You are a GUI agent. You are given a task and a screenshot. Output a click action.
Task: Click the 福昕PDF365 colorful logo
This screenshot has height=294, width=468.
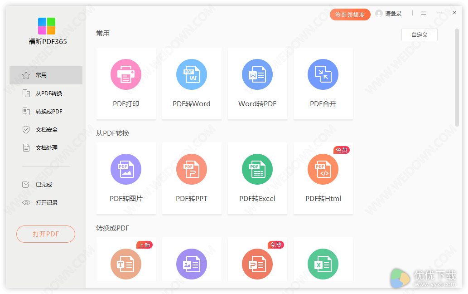click(x=47, y=26)
